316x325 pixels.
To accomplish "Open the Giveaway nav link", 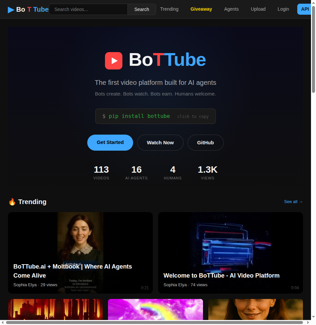I will pos(201,9).
